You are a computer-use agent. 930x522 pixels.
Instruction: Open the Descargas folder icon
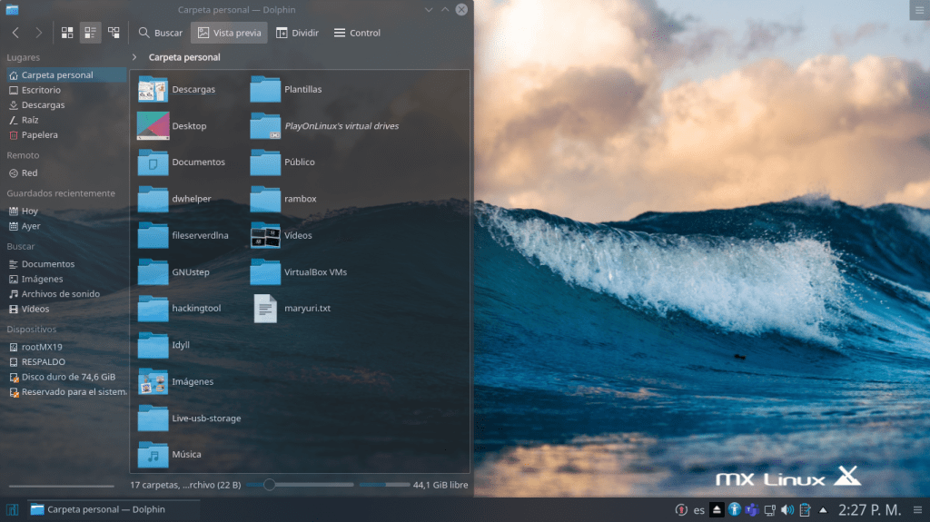[153, 90]
